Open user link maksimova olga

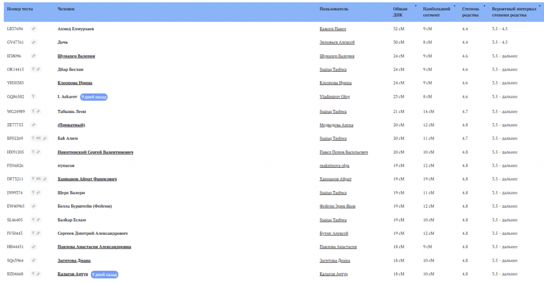(x=334, y=166)
